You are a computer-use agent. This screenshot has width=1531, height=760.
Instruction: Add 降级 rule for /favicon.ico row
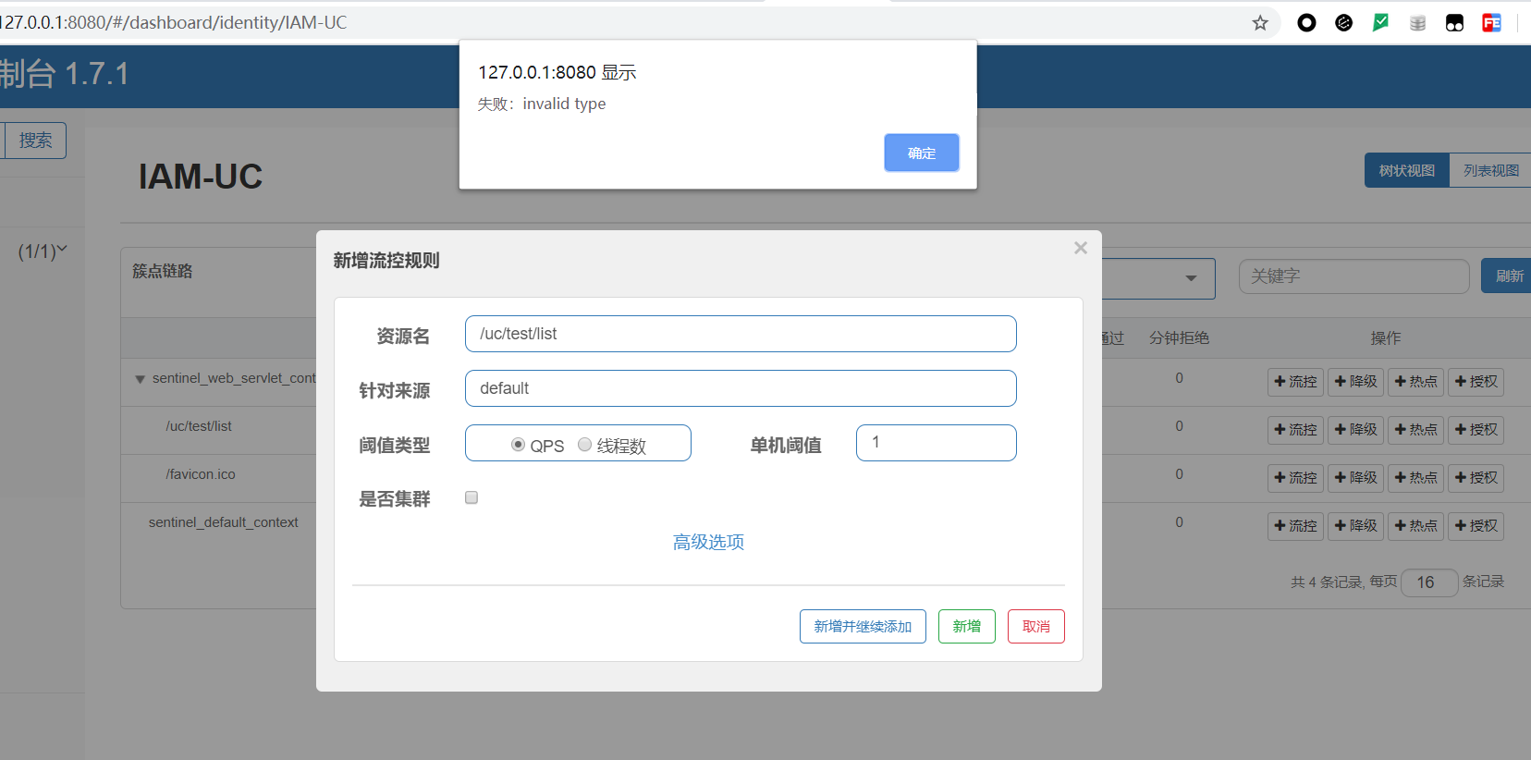point(1355,478)
